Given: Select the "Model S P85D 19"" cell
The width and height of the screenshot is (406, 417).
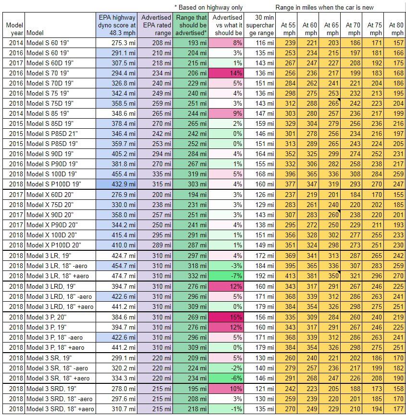Looking at the screenshot, I should pos(61,144).
